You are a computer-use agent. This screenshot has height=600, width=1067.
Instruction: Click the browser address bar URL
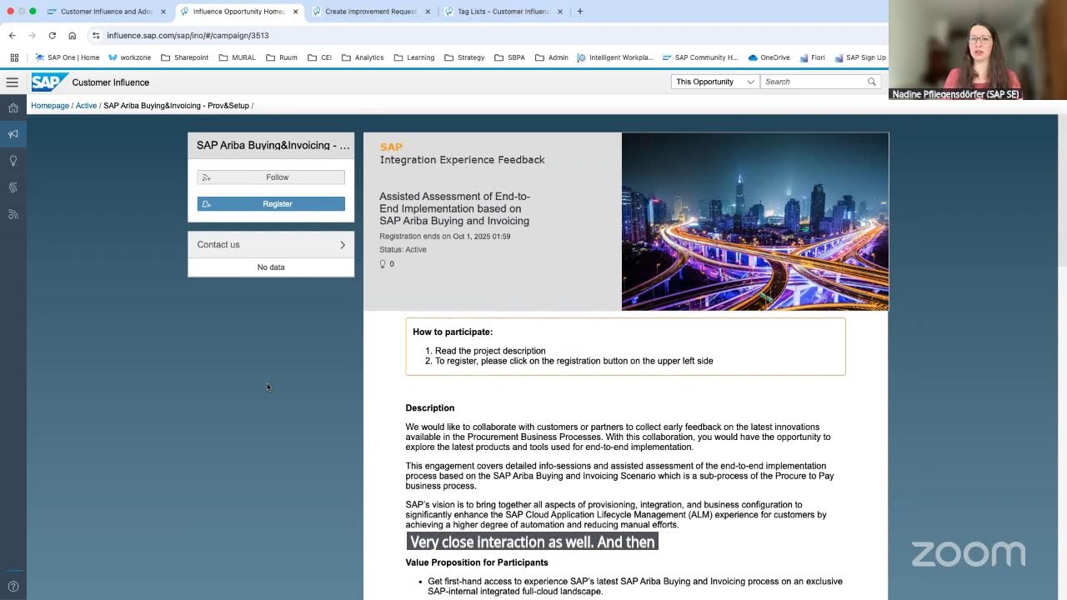tap(188, 36)
